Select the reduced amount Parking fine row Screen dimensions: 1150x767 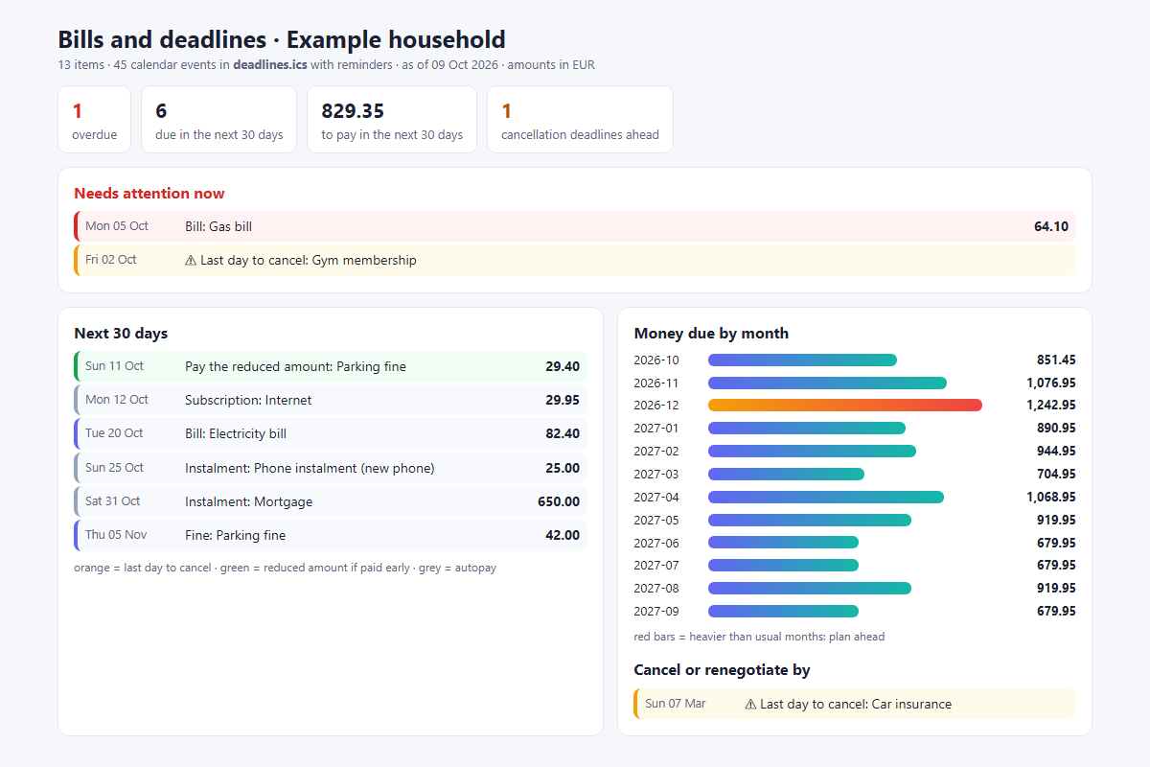coord(331,366)
